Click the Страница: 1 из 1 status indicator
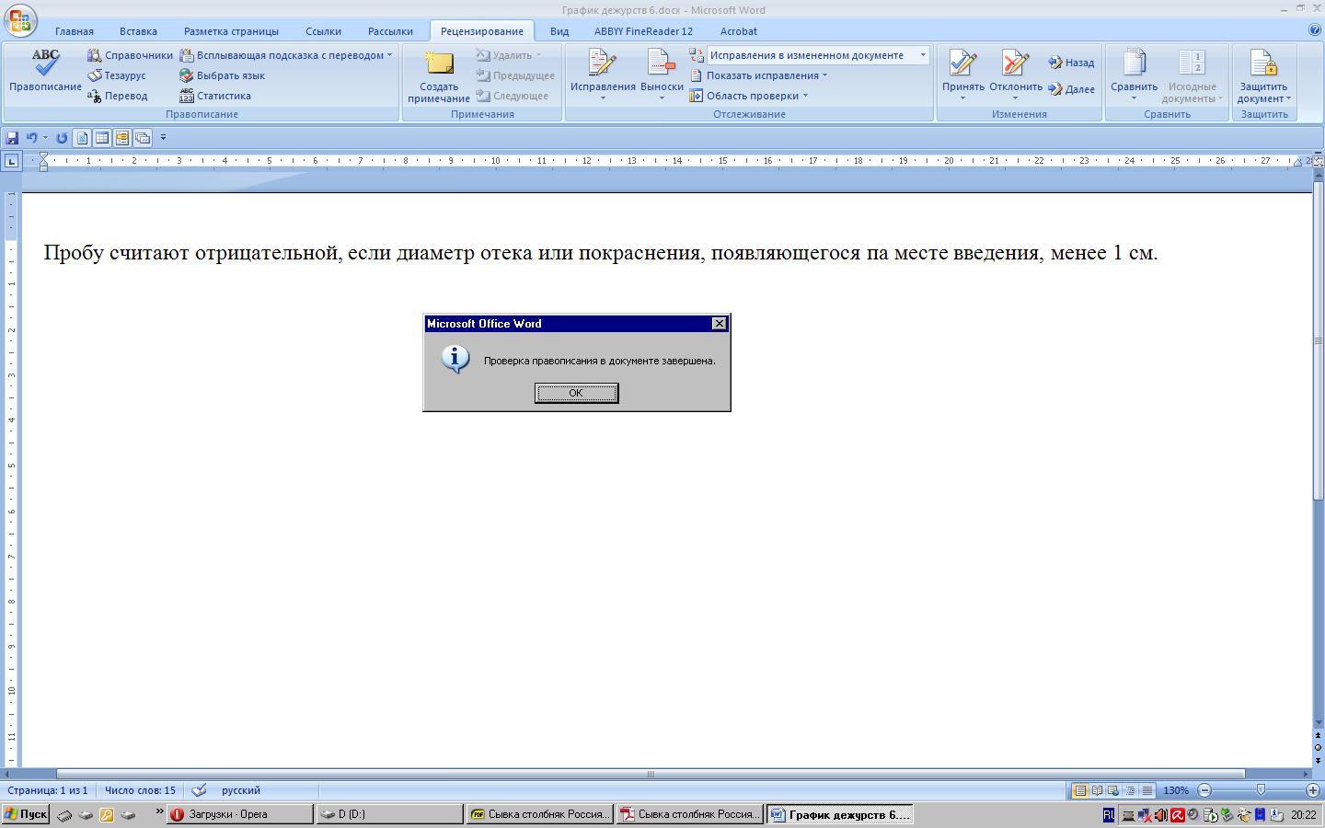Viewport: 1325px width, 828px height. click(48, 790)
